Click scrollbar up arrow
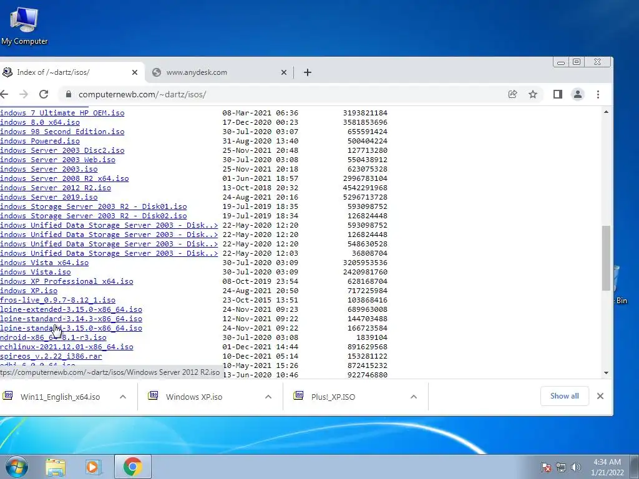 pos(607,112)
